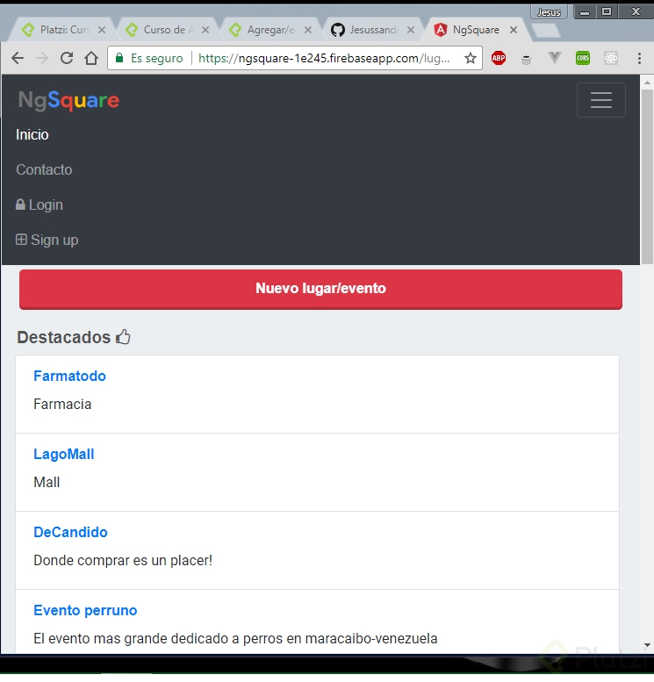Switch to the Platzi: Curs tab
654x682 pixels.
click(x=64, y=30)
